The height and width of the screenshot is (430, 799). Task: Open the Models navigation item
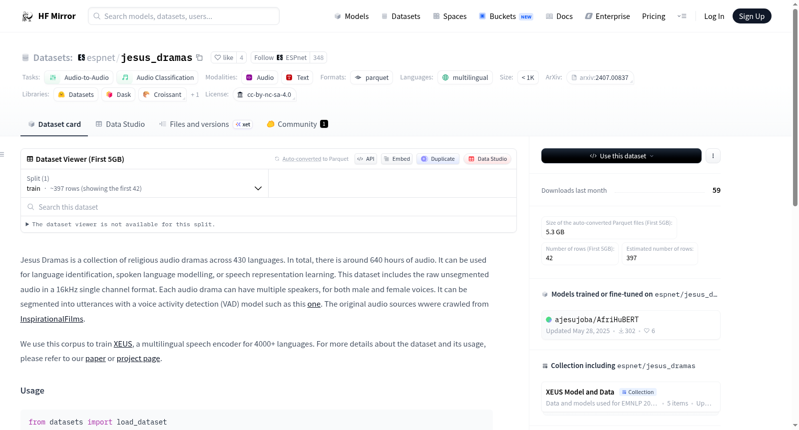351,16
